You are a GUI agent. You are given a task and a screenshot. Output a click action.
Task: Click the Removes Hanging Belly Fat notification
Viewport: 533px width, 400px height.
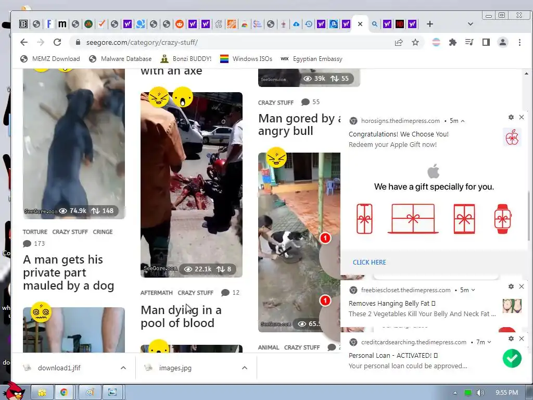pos(391,304)
